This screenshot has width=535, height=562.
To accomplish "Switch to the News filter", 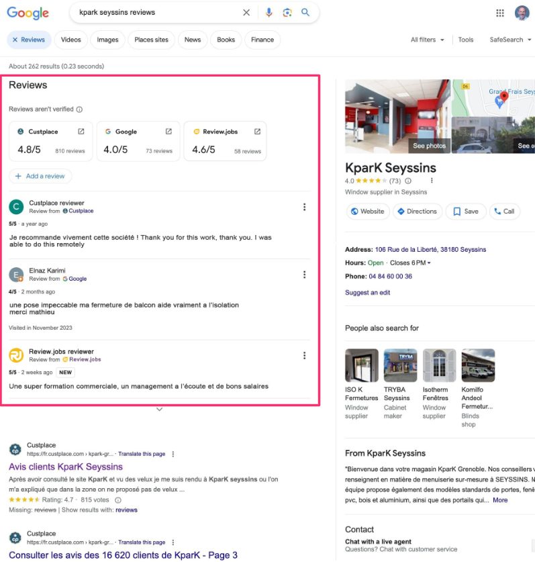I will [x=193, y=40].
